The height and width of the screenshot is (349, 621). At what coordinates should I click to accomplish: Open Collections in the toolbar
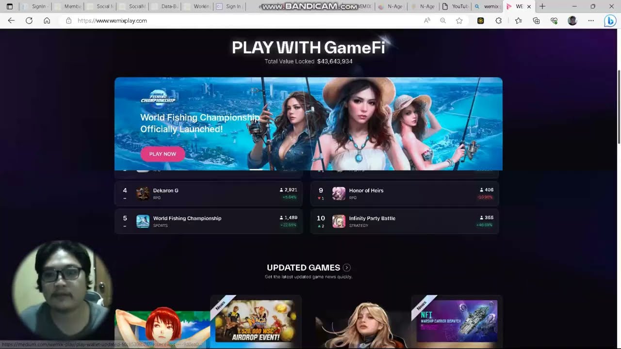tap(536, 21)
